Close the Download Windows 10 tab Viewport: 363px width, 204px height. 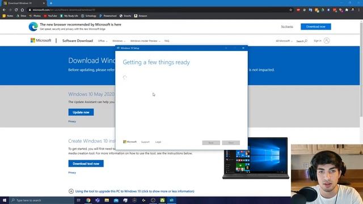coord(44,3)
